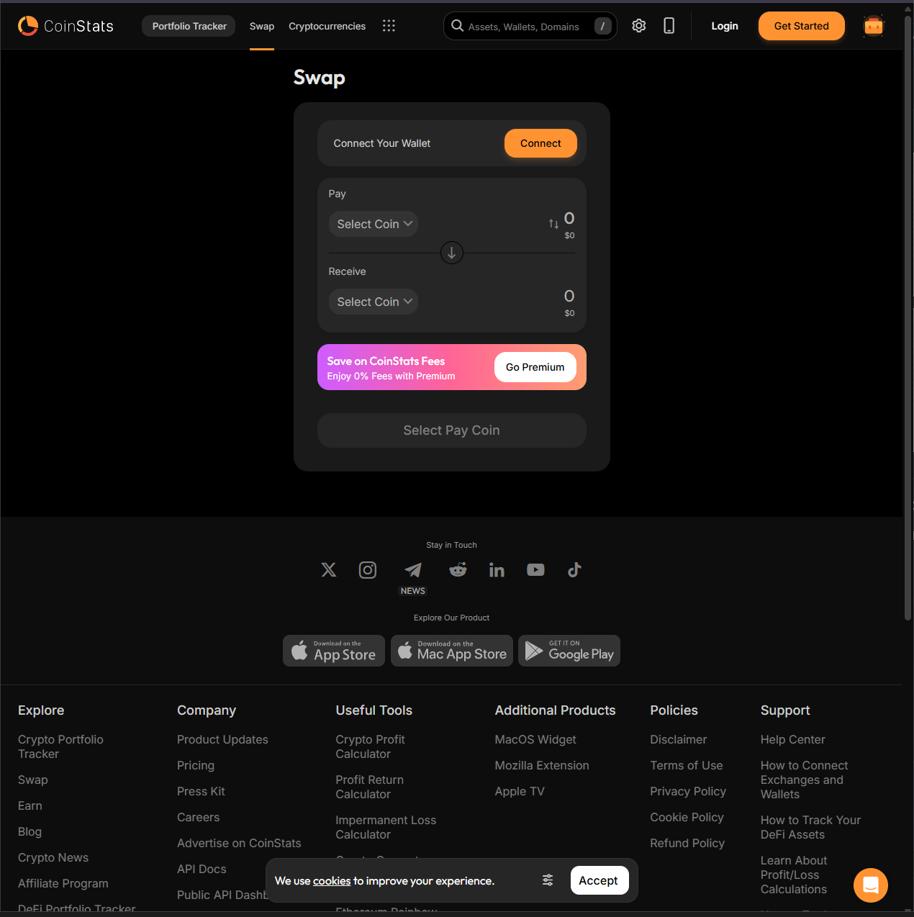Open the Telegram news channel icon

tap(413, 570)
